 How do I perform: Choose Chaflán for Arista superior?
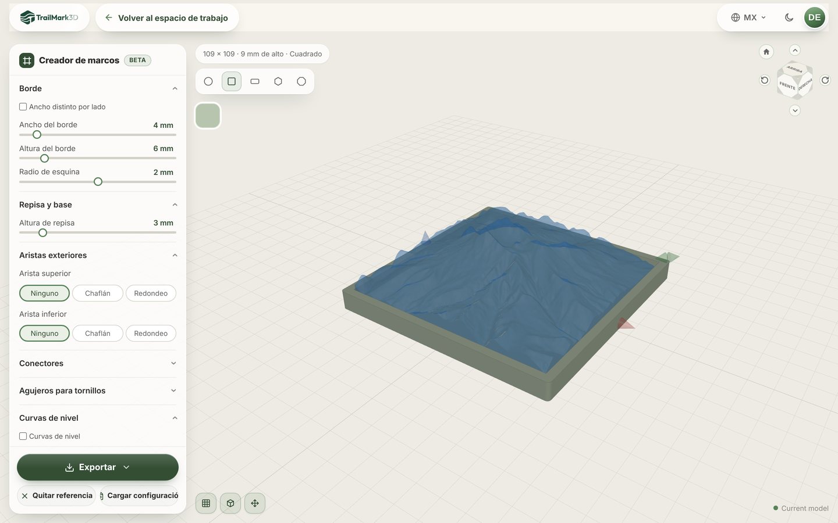98,293
